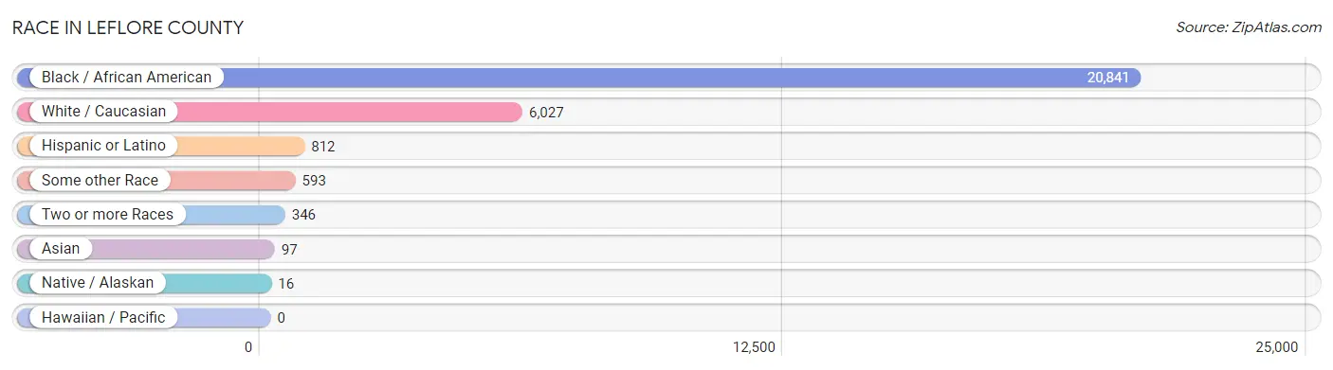Viewport: 1333px width, 370px height.
Task: Click the 97 value next to Asian
Action: [x=289, y=249]
